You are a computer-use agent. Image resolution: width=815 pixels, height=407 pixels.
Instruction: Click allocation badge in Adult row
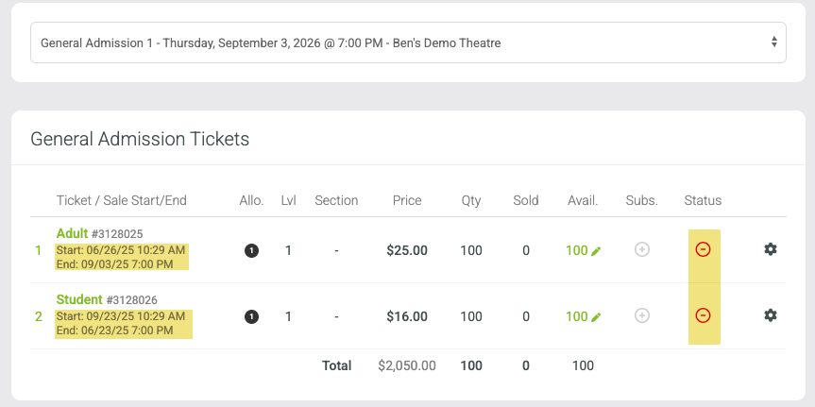click(x=251, y=251)
